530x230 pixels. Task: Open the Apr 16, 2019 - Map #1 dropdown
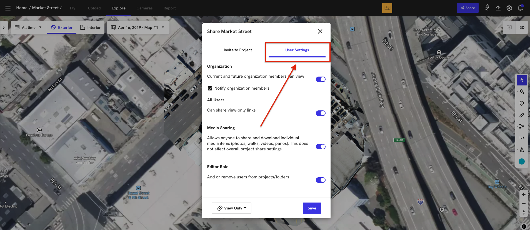138,27
